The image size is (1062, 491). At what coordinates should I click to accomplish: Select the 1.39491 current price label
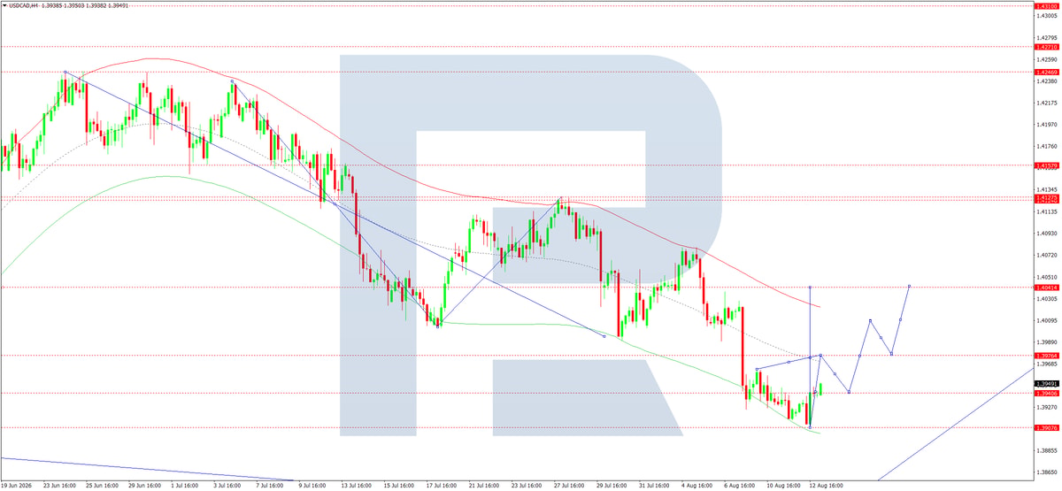tap(1048, 384)
